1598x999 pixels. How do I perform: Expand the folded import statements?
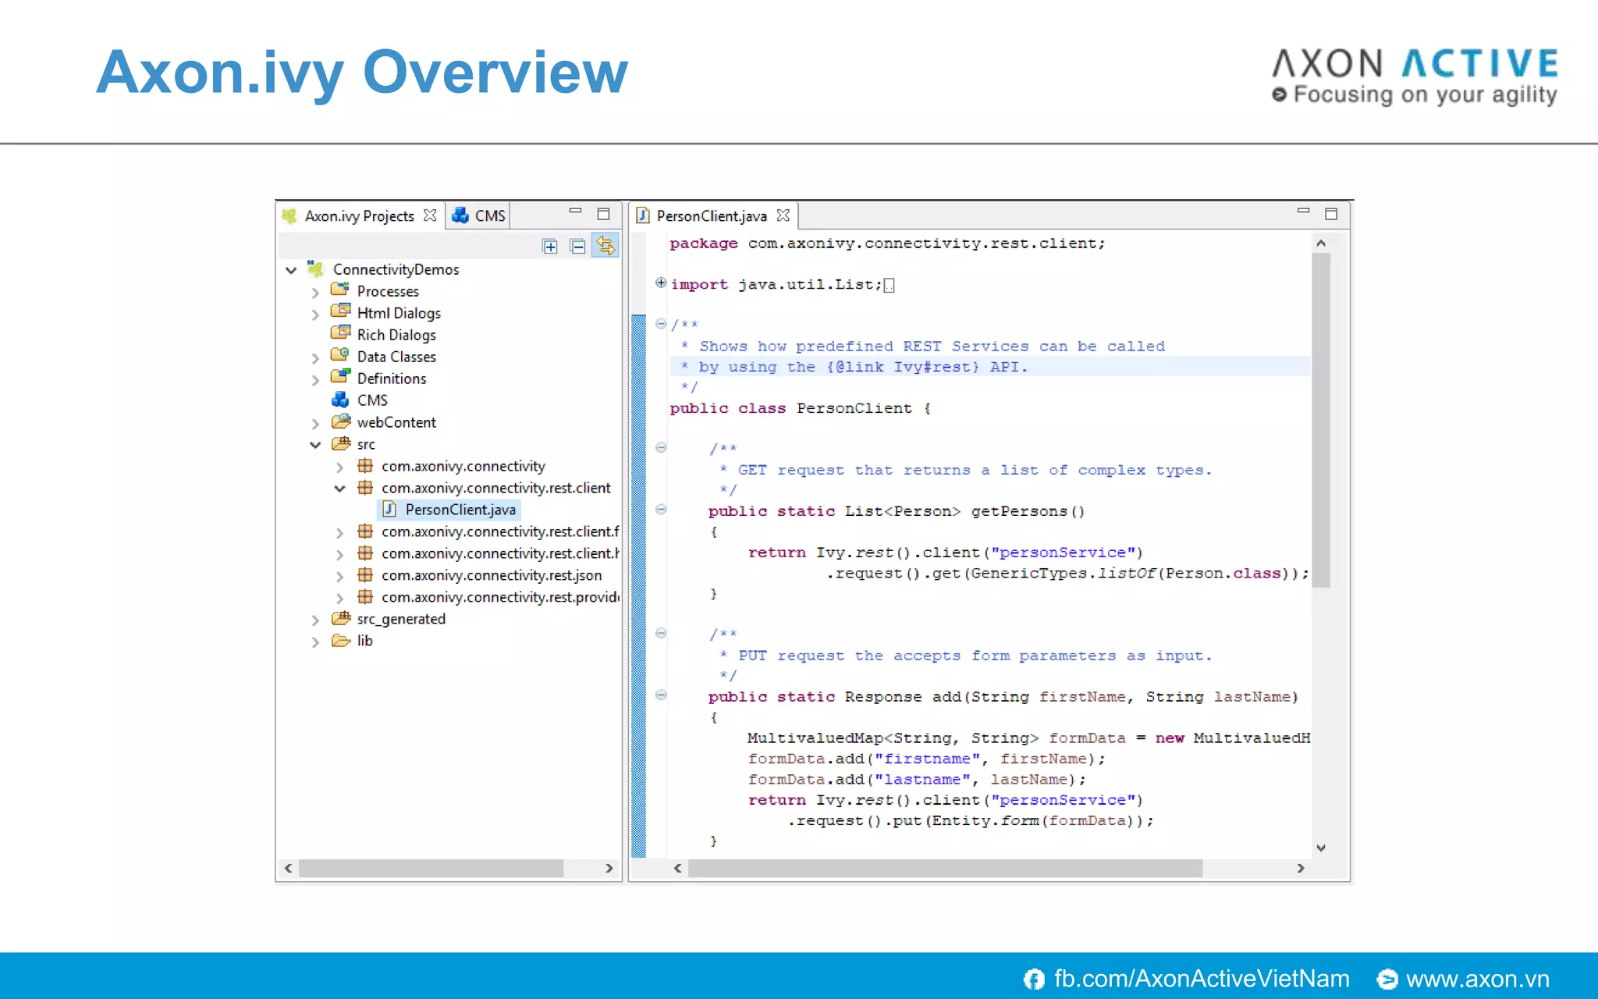pos(661,283)
